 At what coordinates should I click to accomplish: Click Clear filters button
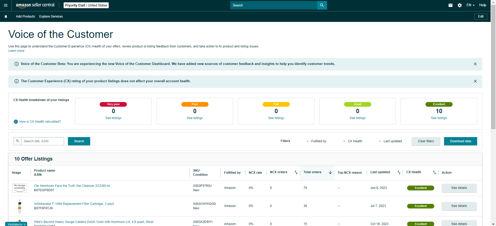(x=426, y=141)
